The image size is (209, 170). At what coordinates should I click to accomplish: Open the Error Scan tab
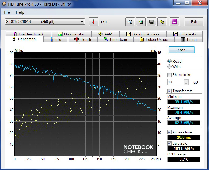click(x=115, y=39)
